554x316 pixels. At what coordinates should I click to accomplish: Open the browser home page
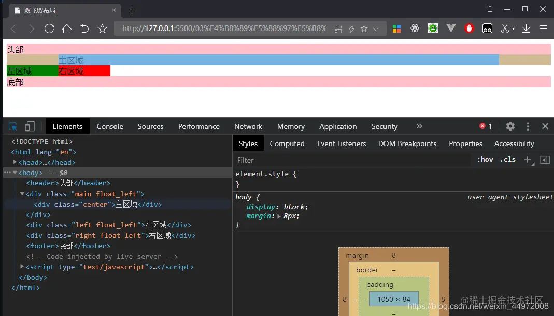tap(67, 28)
